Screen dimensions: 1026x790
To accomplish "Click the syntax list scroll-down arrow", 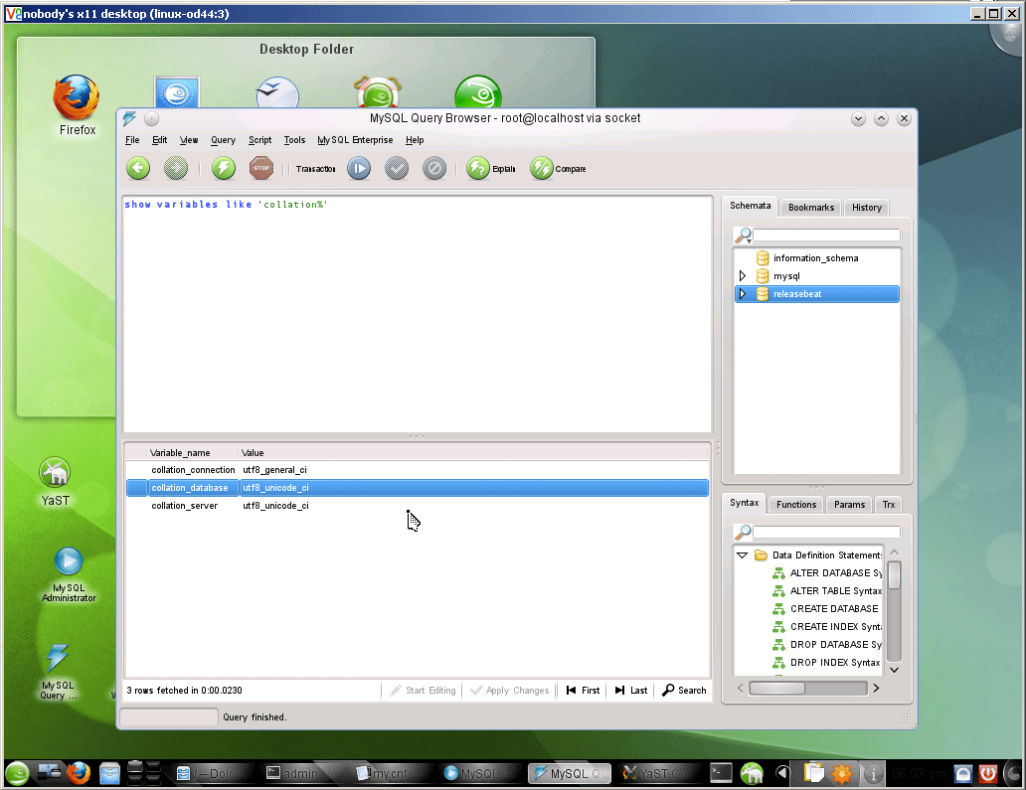I will [895, 670].
